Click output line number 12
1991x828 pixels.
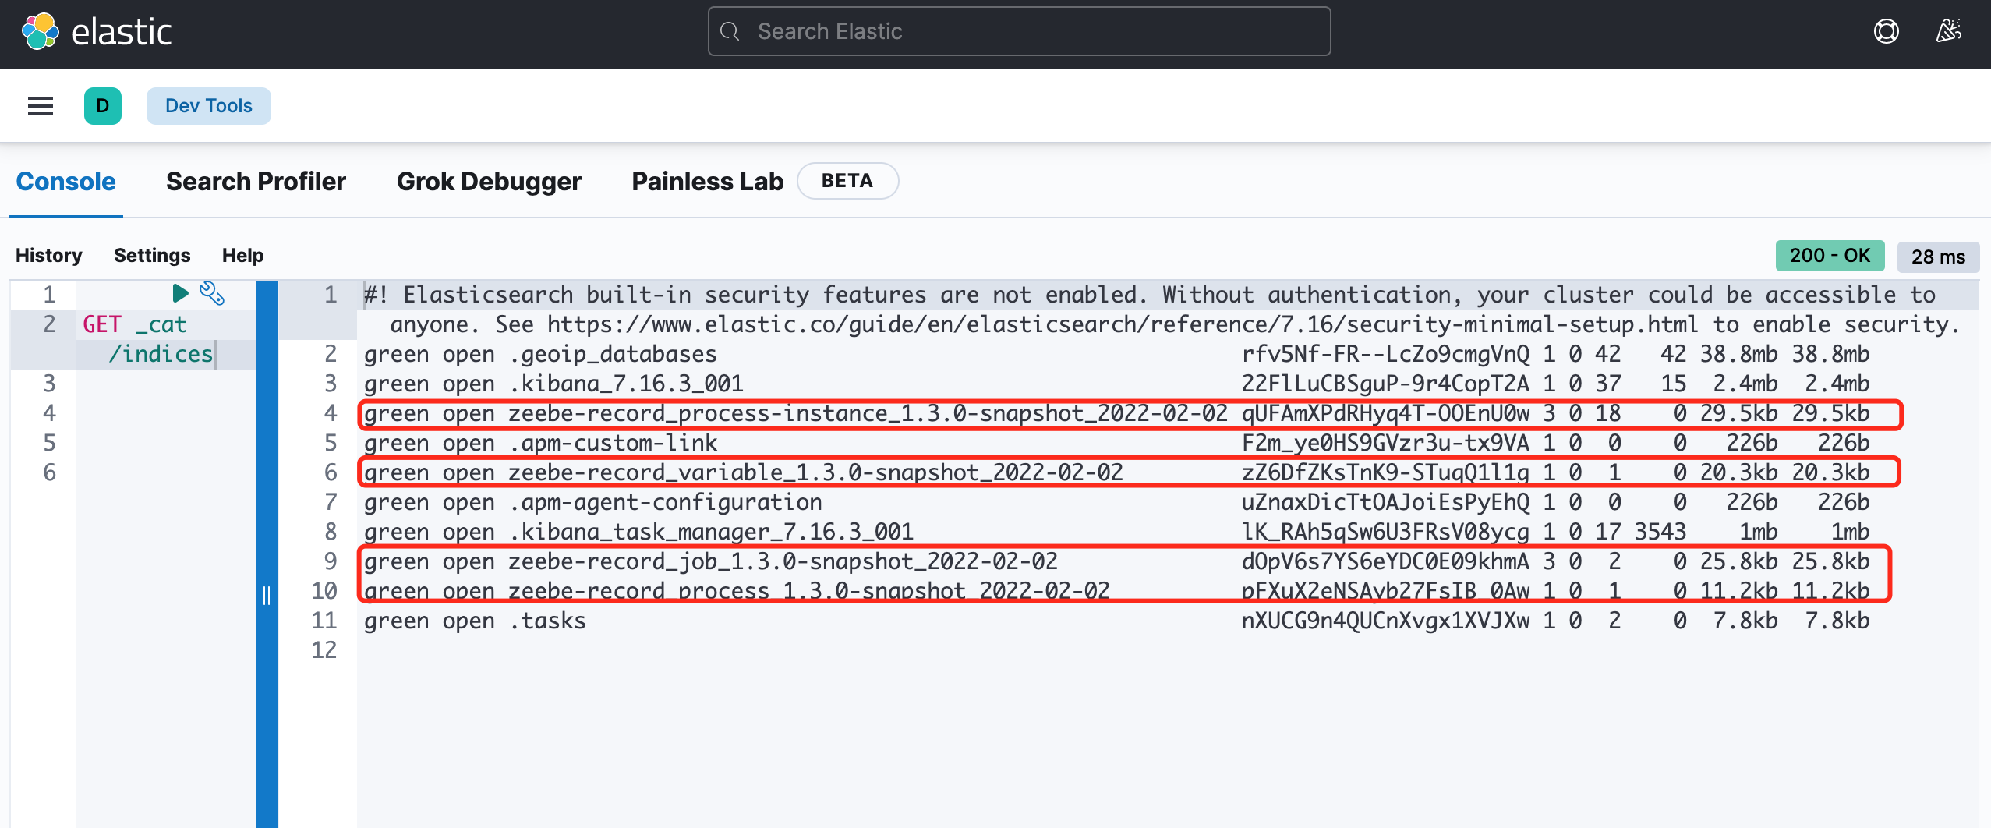click(x=324, y=650)
